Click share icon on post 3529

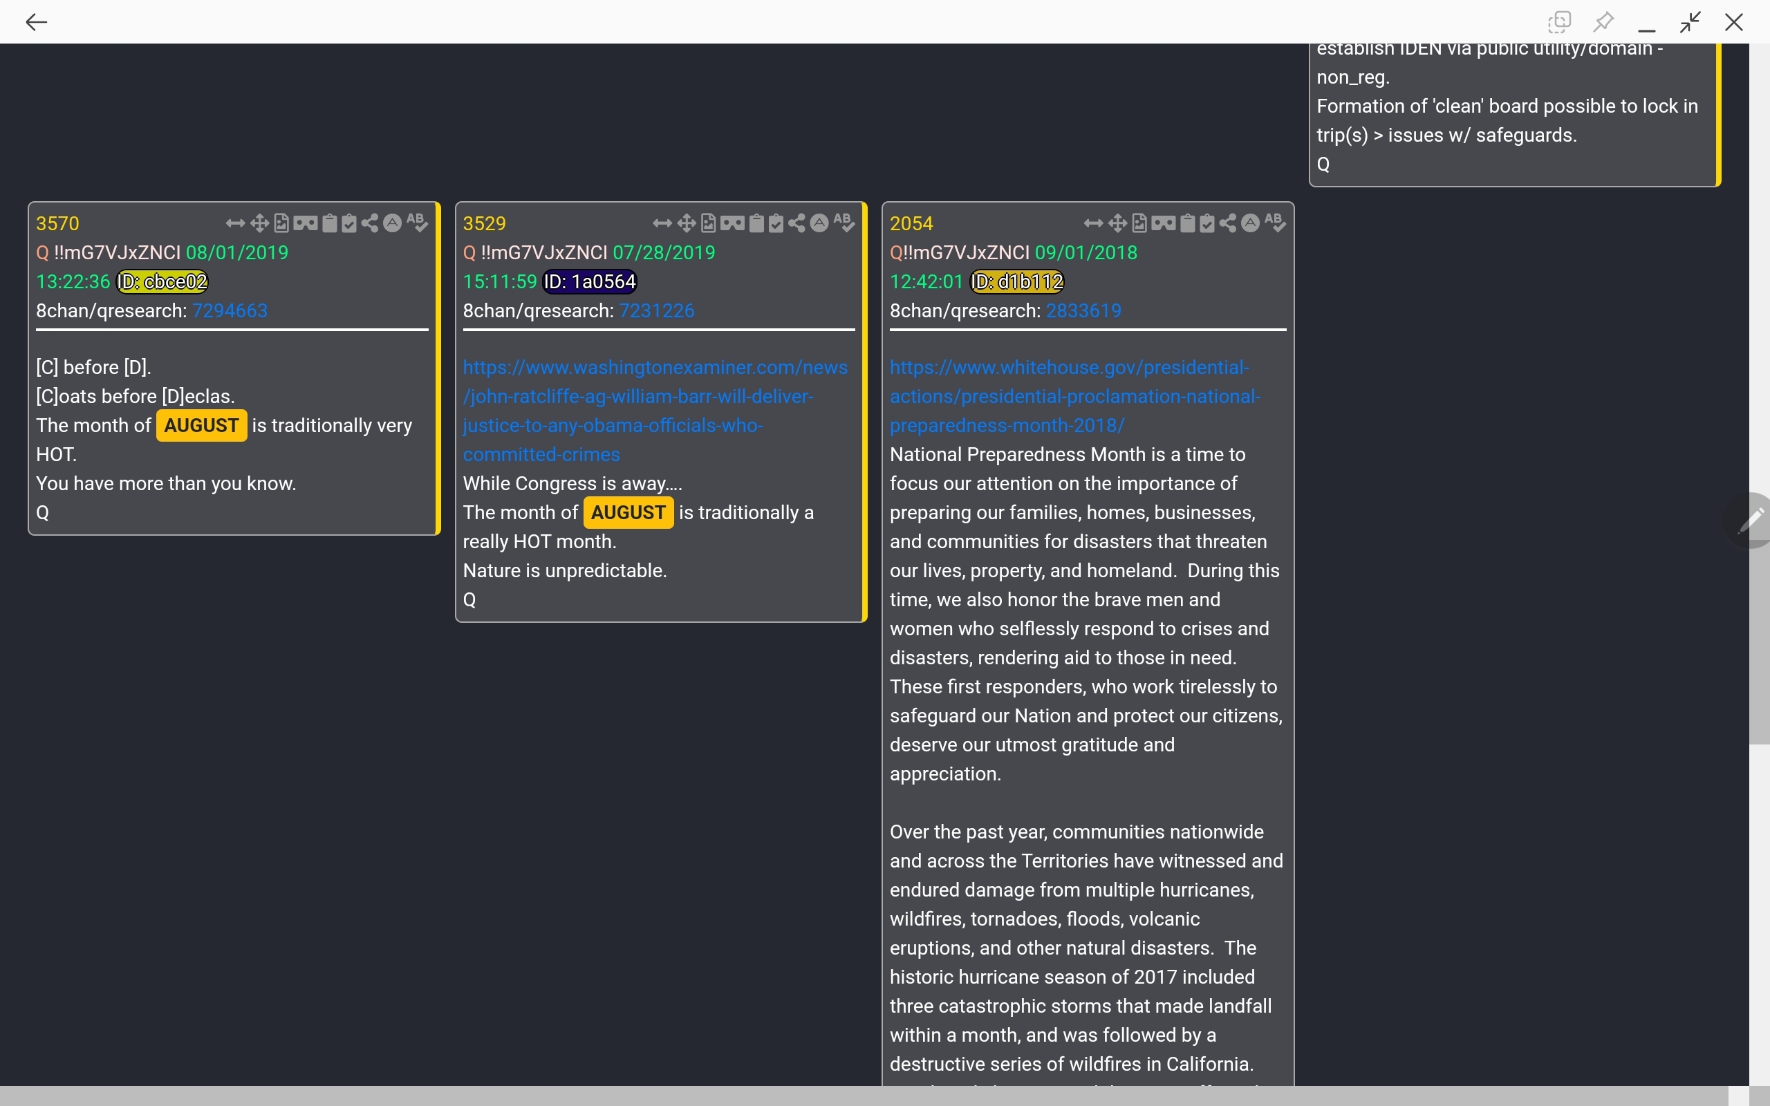[x=797, y=223]
